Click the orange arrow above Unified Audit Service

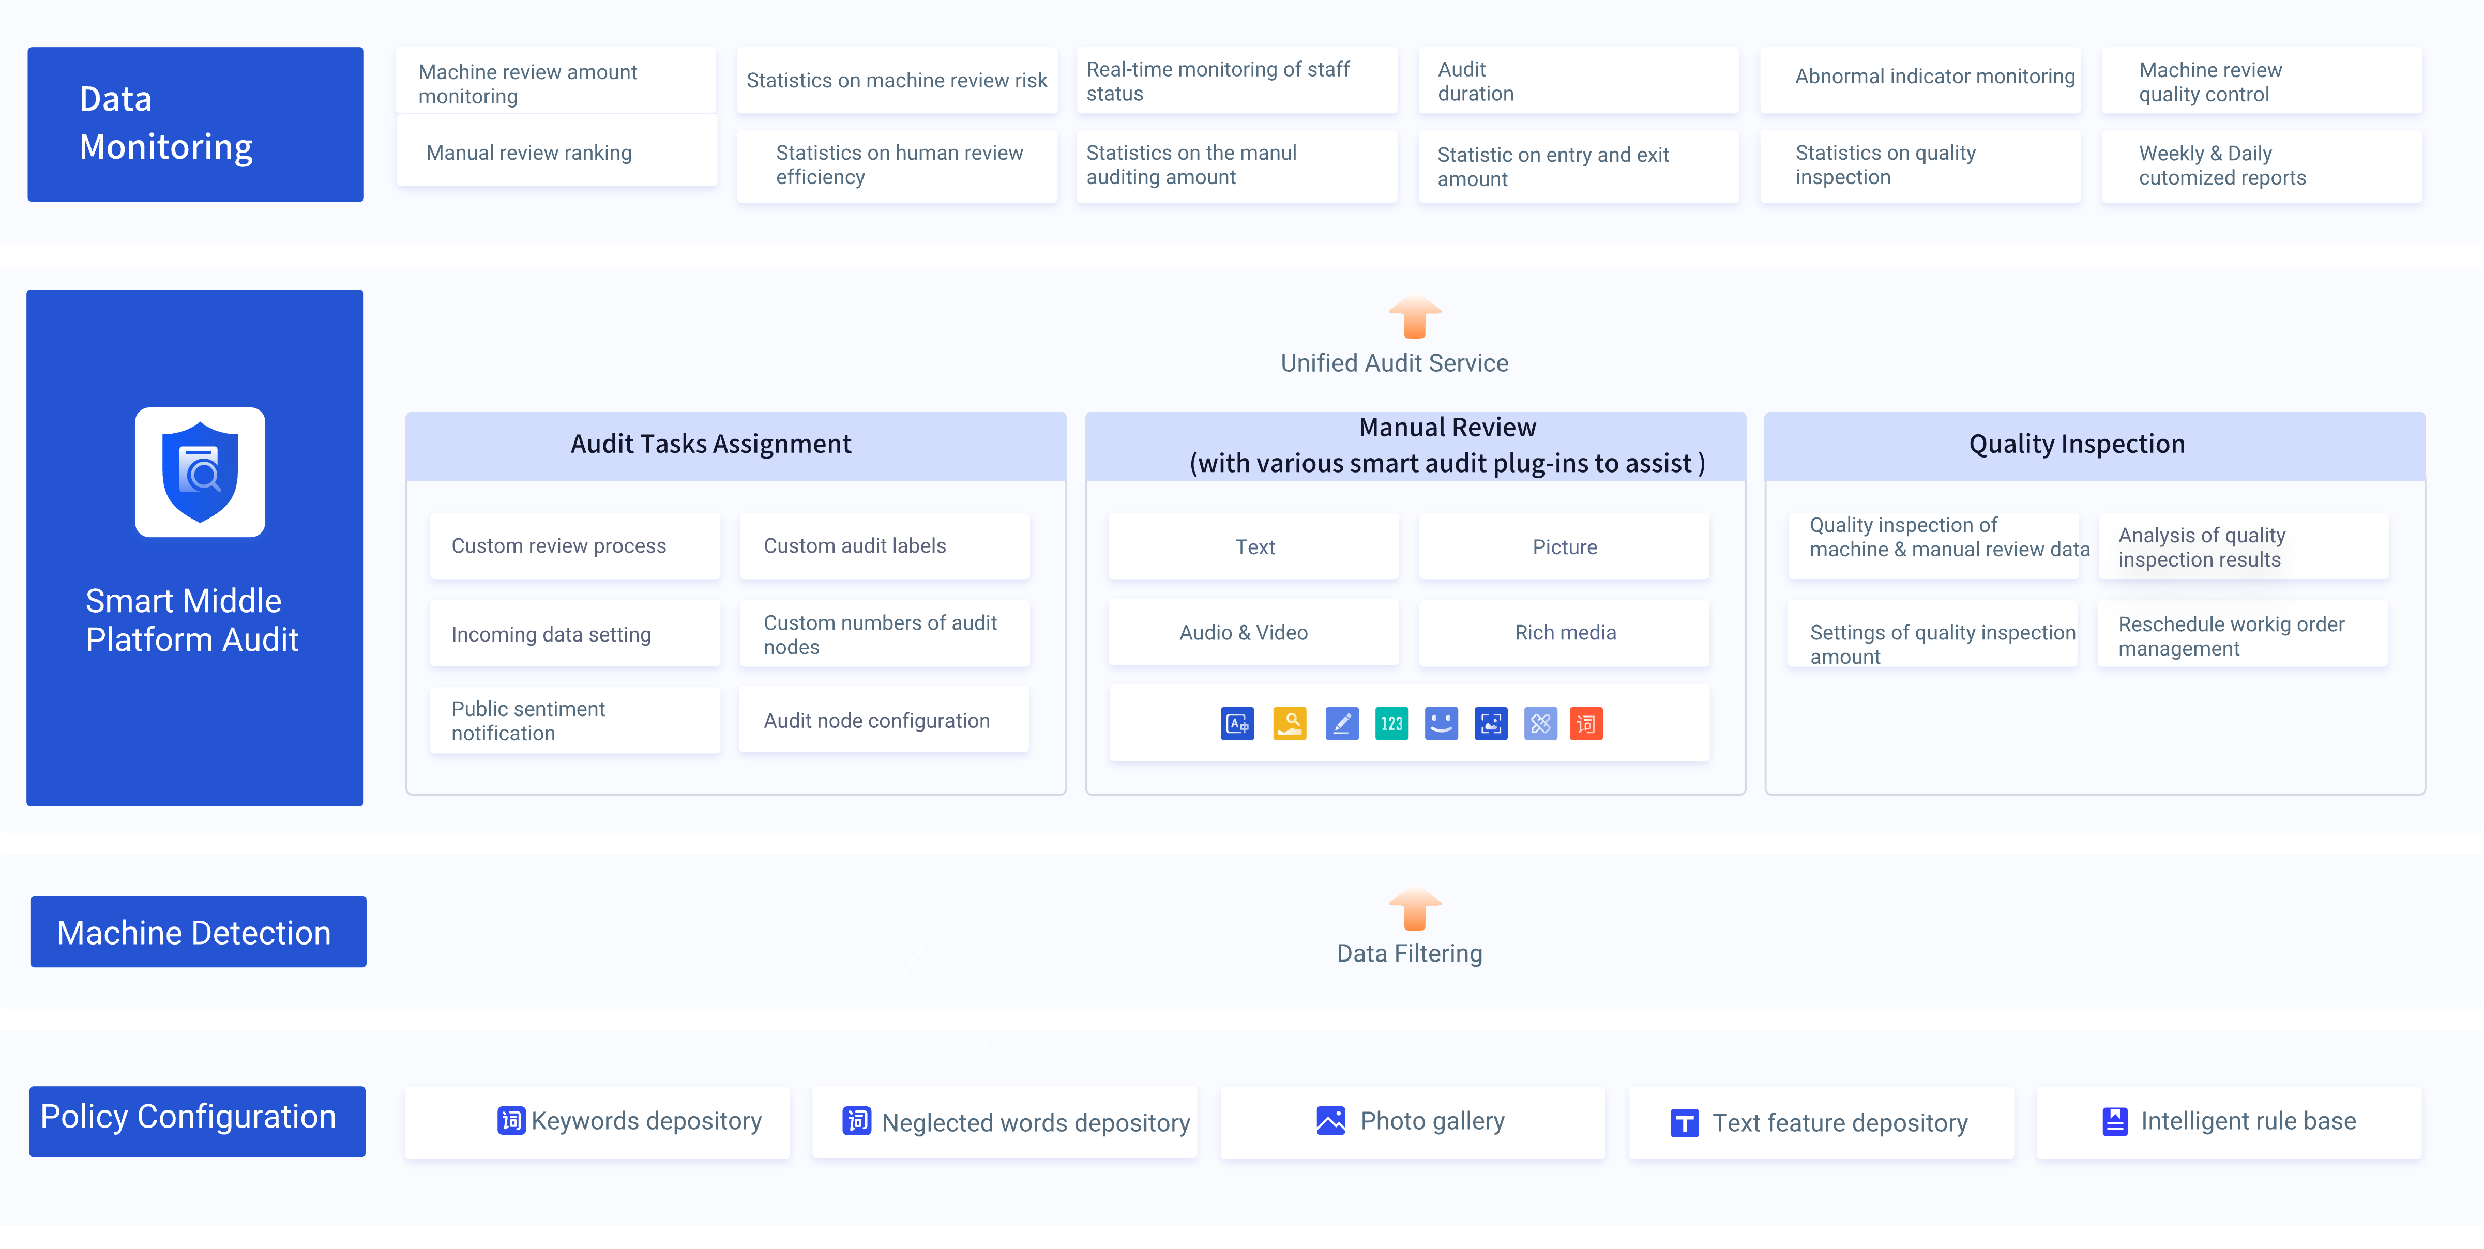1415,317
